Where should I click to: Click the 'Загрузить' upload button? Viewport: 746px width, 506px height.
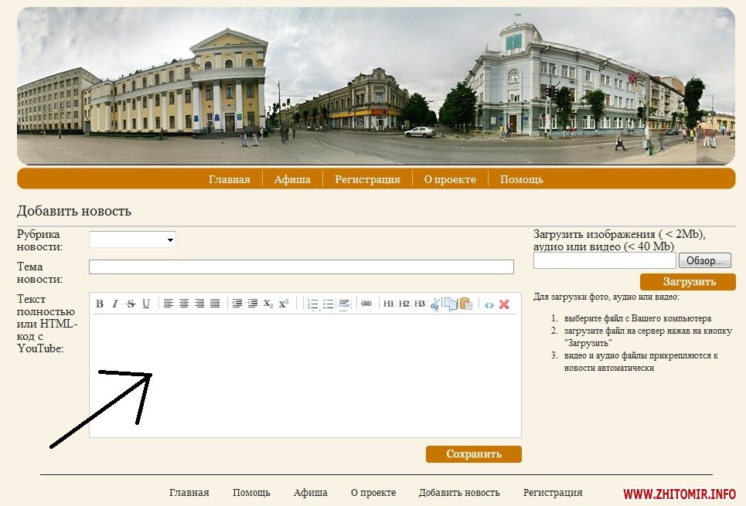point(688,282)
